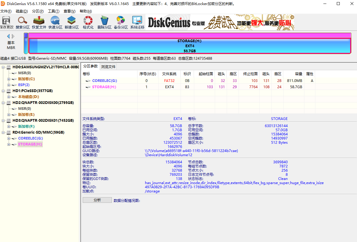This screenshot has height=242, width=357.
Task: Start Quick Partition (快速分区) from the toolbar
Action: click(x=55, y=23)
